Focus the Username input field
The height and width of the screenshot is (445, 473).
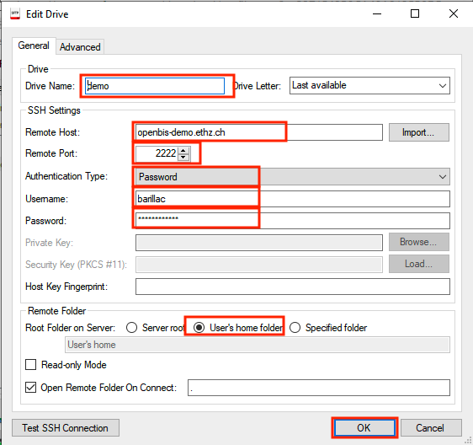pos(293,199)
